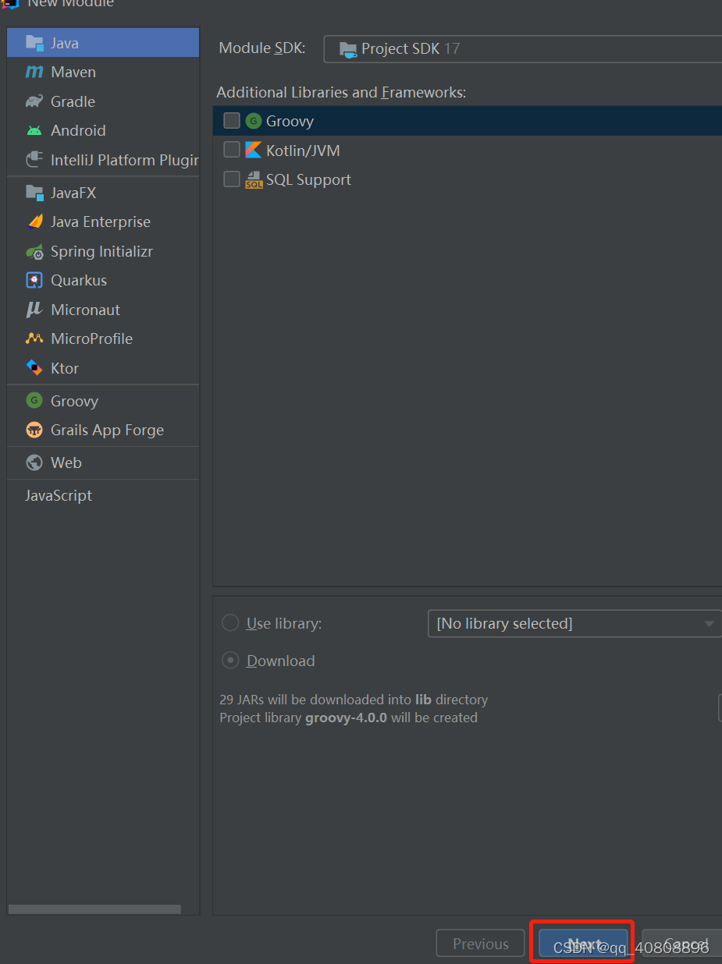
Task: Click 'Project library groovy-4.0.0' text
Action: click(348, 718)
